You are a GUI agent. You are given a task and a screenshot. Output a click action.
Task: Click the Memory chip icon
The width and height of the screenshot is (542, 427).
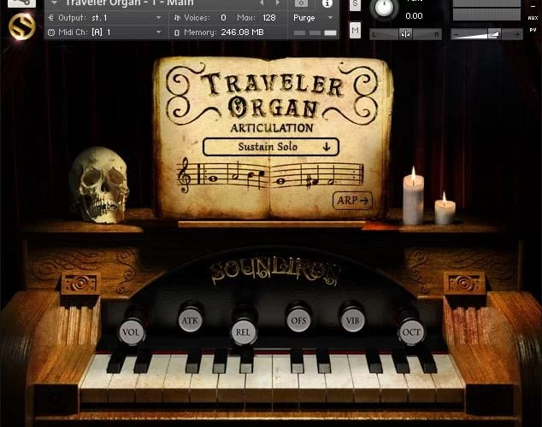coord(177,32)
